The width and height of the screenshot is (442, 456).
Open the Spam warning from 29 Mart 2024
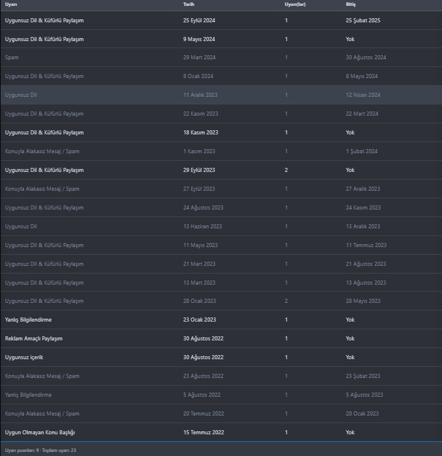point(12,58)
